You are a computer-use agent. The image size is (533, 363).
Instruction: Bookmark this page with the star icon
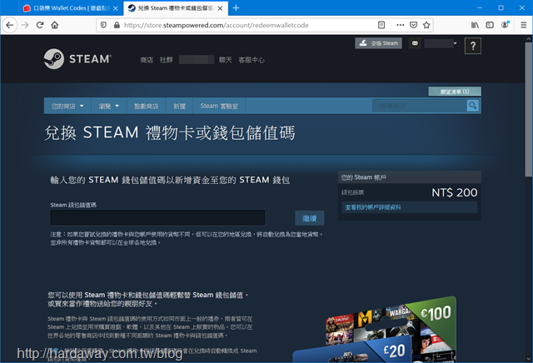pos(426,25)
